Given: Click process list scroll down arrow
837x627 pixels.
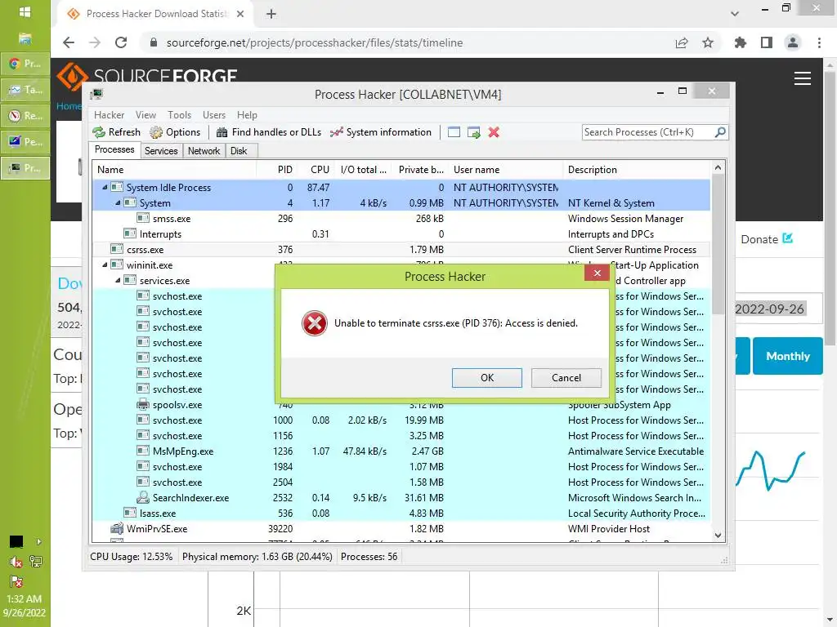Looking at the screenshot, I should pyautogui.click(x=718, y=536).
